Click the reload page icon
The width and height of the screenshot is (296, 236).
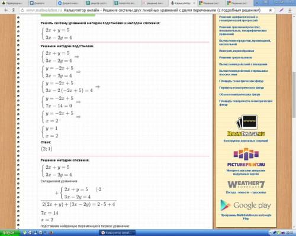coord(22,10)
